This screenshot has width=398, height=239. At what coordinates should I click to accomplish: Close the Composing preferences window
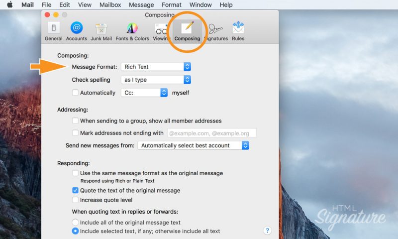47,15
